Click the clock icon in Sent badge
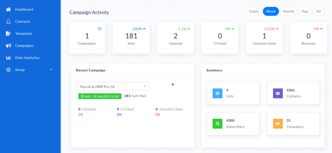 click(x=82, y=96)
